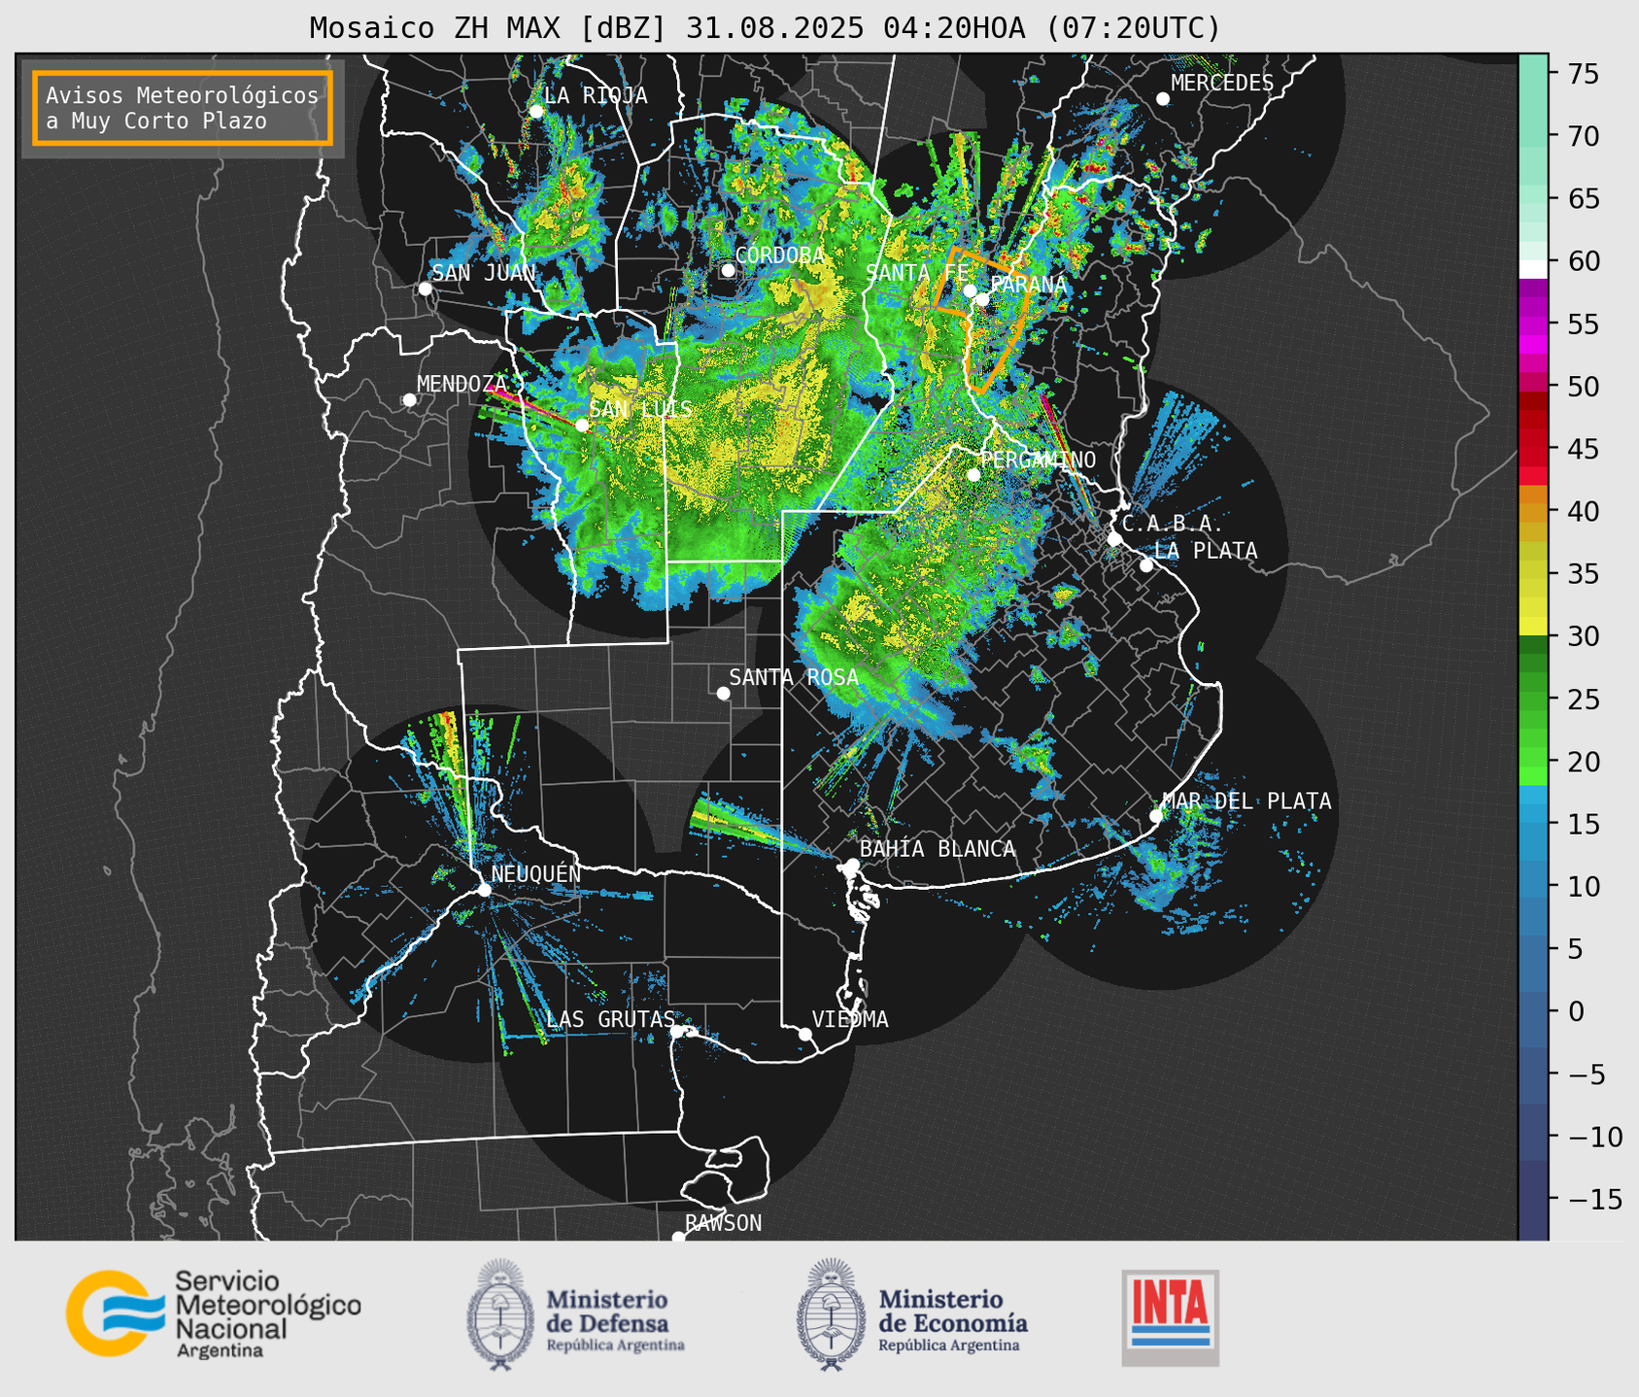Screen dimensions: 1639x1397
Task: Click the Servicio Meteorológico Nacional logo
Action: (x=214, y=1313)
